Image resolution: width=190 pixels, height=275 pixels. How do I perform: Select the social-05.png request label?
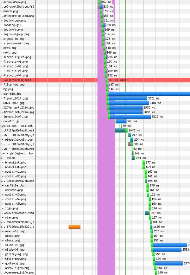click(14, 204)
